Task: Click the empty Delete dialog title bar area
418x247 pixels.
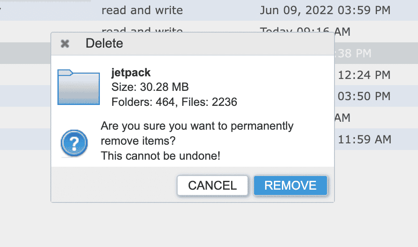Action: (221, 44)
